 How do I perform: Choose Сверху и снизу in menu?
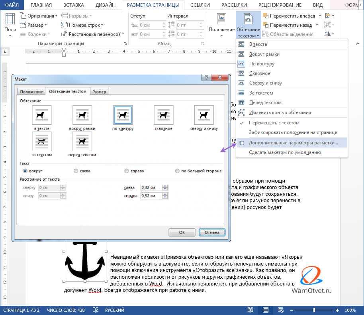click(292, 83)
